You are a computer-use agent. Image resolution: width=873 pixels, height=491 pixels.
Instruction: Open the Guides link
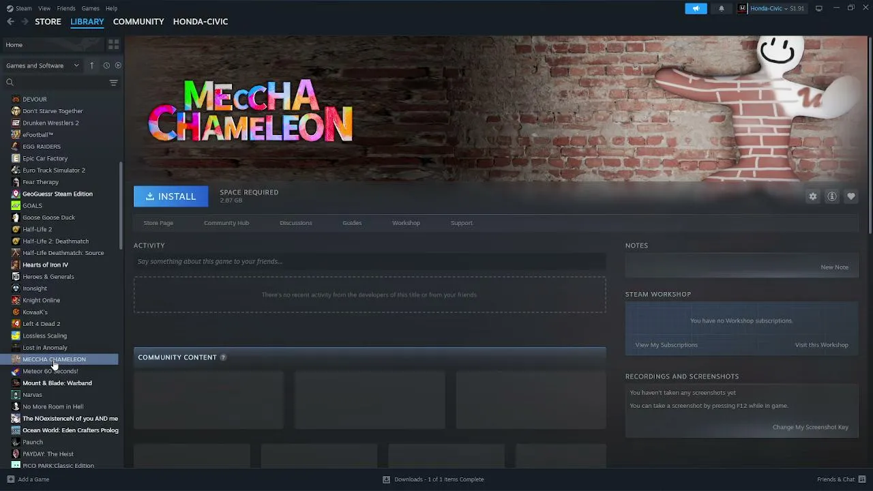pos(352,223)
